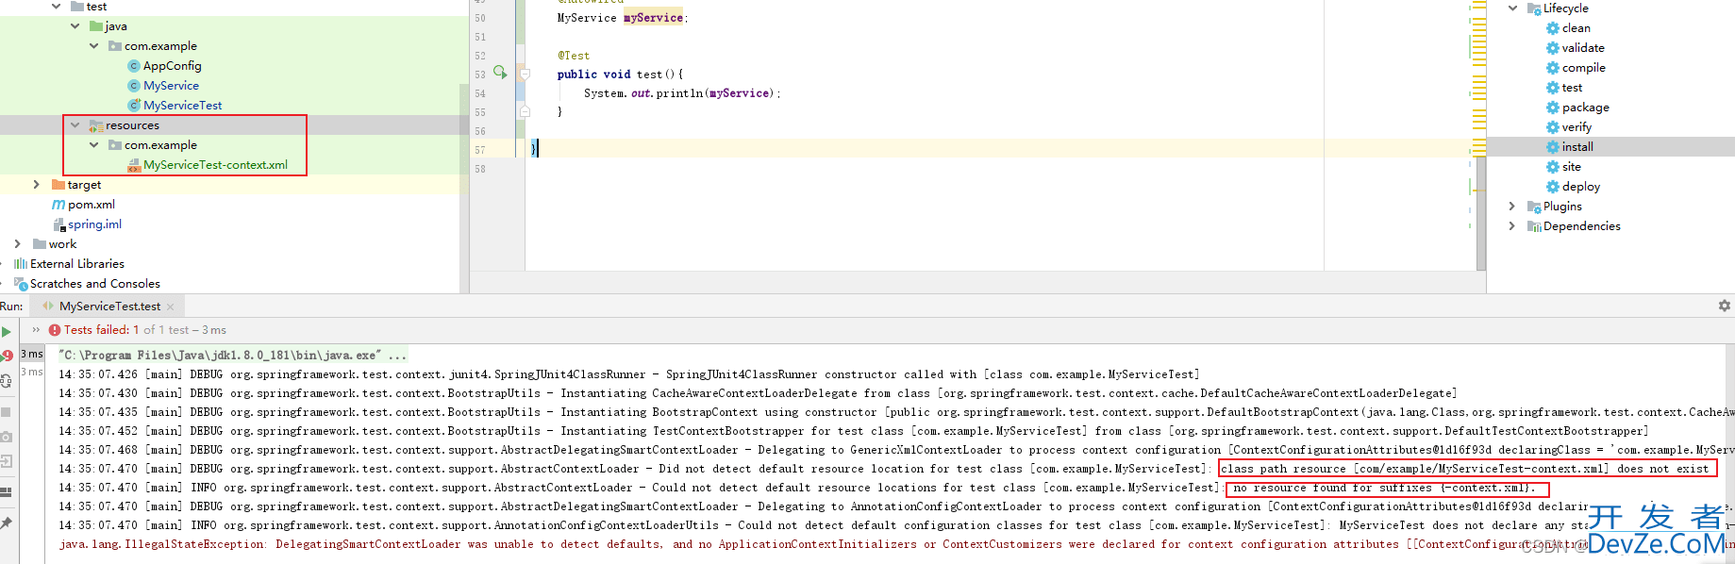Viewport: 1735px width, 564px height.
Task: Click the camera dump threads icon
Action: [x=6, y=437]
